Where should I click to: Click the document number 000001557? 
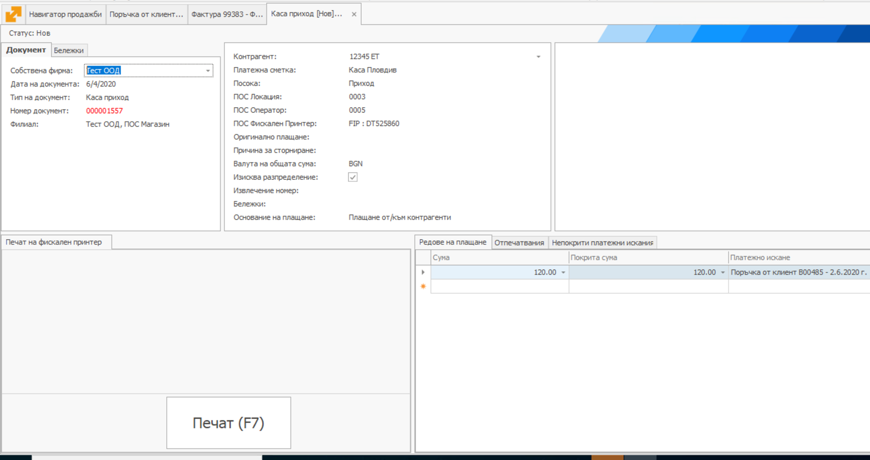pyautogui.click(x=104, y=111)
